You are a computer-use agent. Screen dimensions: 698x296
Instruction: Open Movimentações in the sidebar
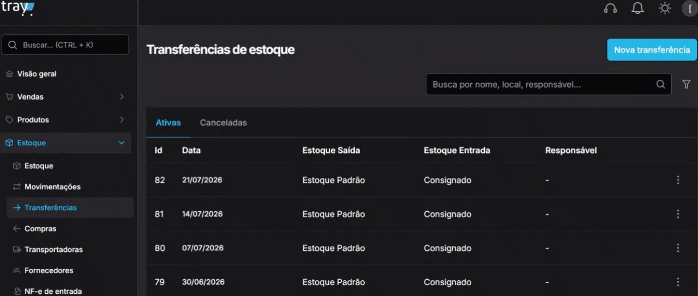(x=52, y=187)
